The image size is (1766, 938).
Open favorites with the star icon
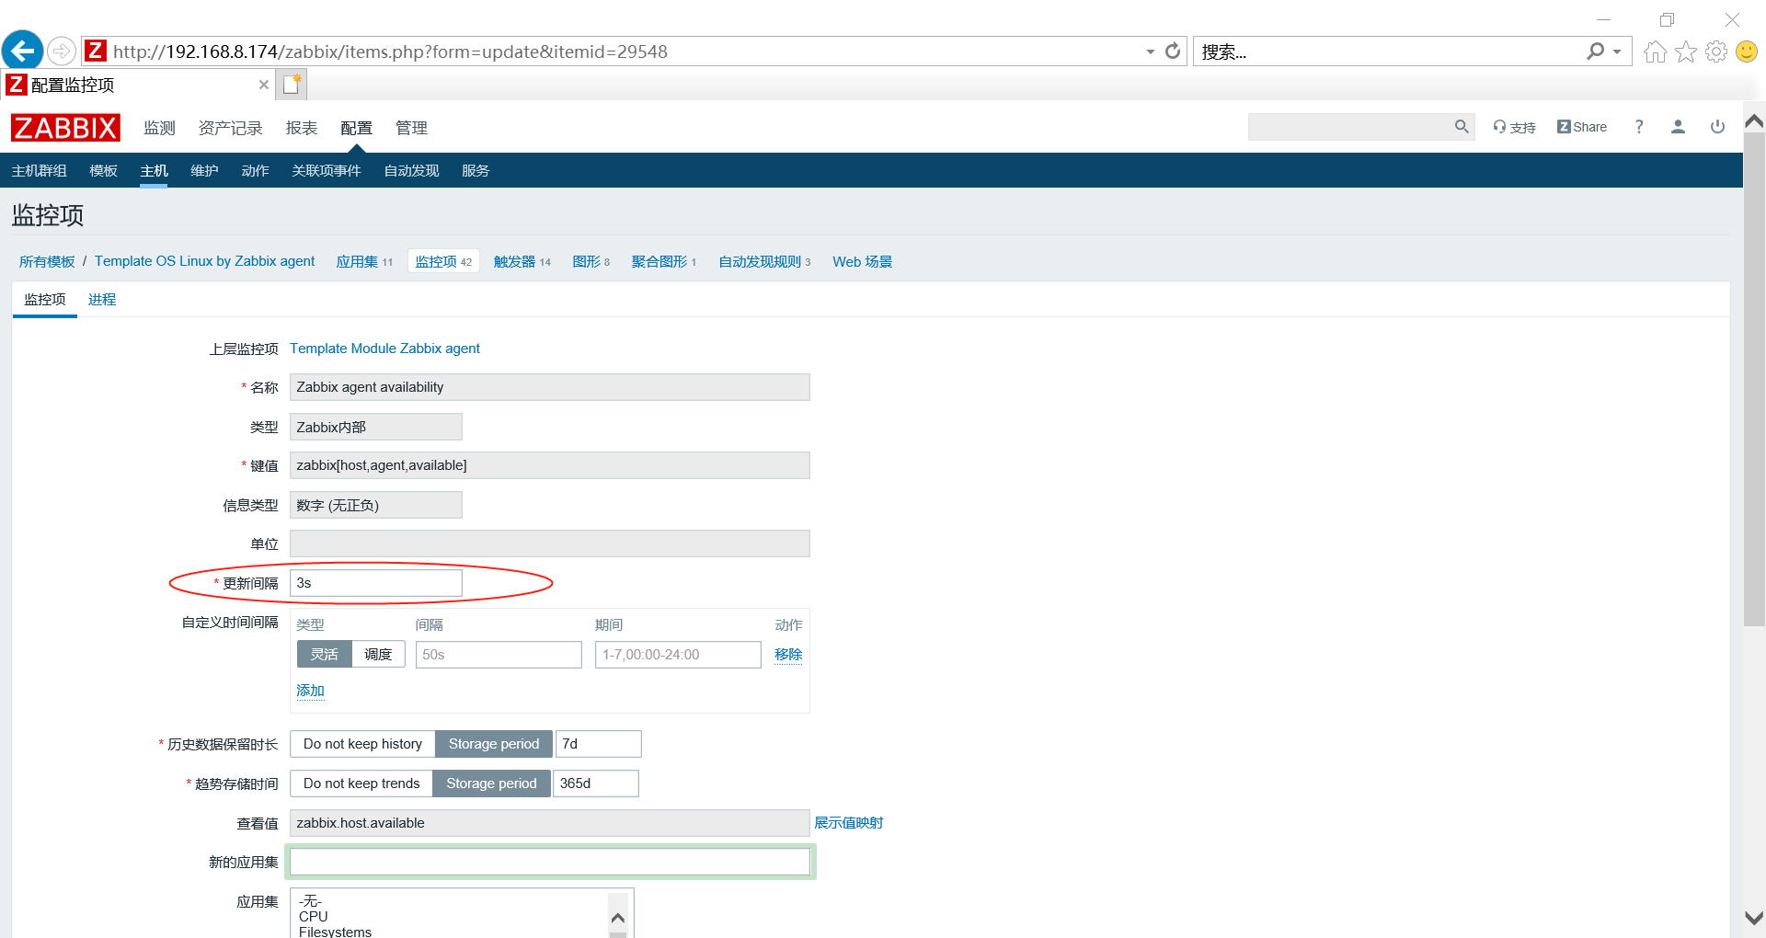[1686, 51]
